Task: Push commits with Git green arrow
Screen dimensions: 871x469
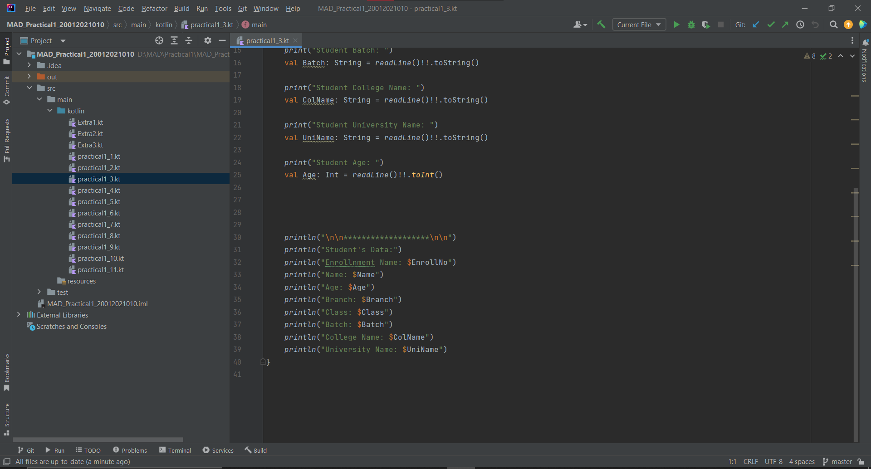Action: [785, 25]
